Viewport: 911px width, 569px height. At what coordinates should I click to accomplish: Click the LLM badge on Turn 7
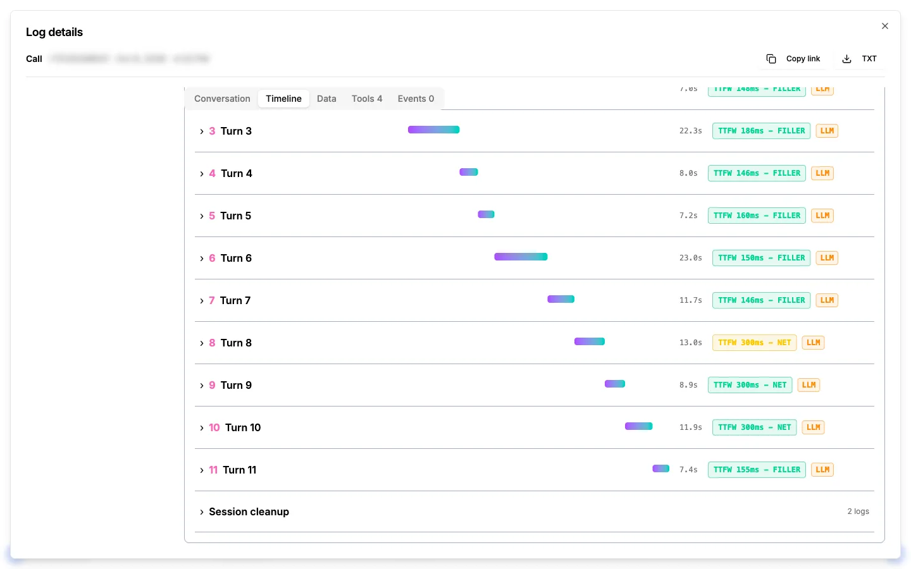pos(827,300)
